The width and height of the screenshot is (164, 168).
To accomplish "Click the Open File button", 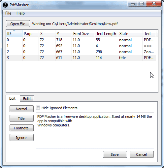I will tap(18, 24).
